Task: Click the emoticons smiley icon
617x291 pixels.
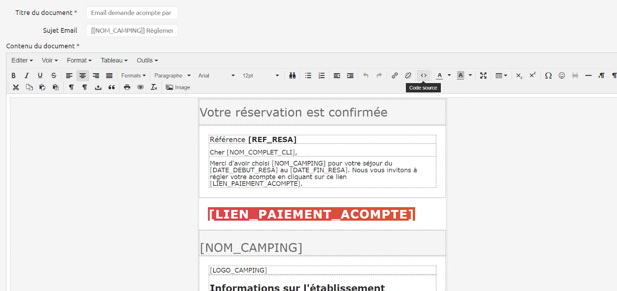Action: point(561,75)
